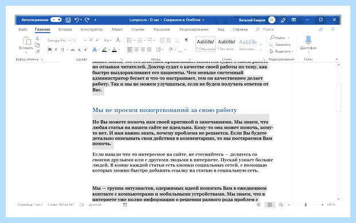Open the text effects A icon
This screenshot has height=223, width=356.
94,50
